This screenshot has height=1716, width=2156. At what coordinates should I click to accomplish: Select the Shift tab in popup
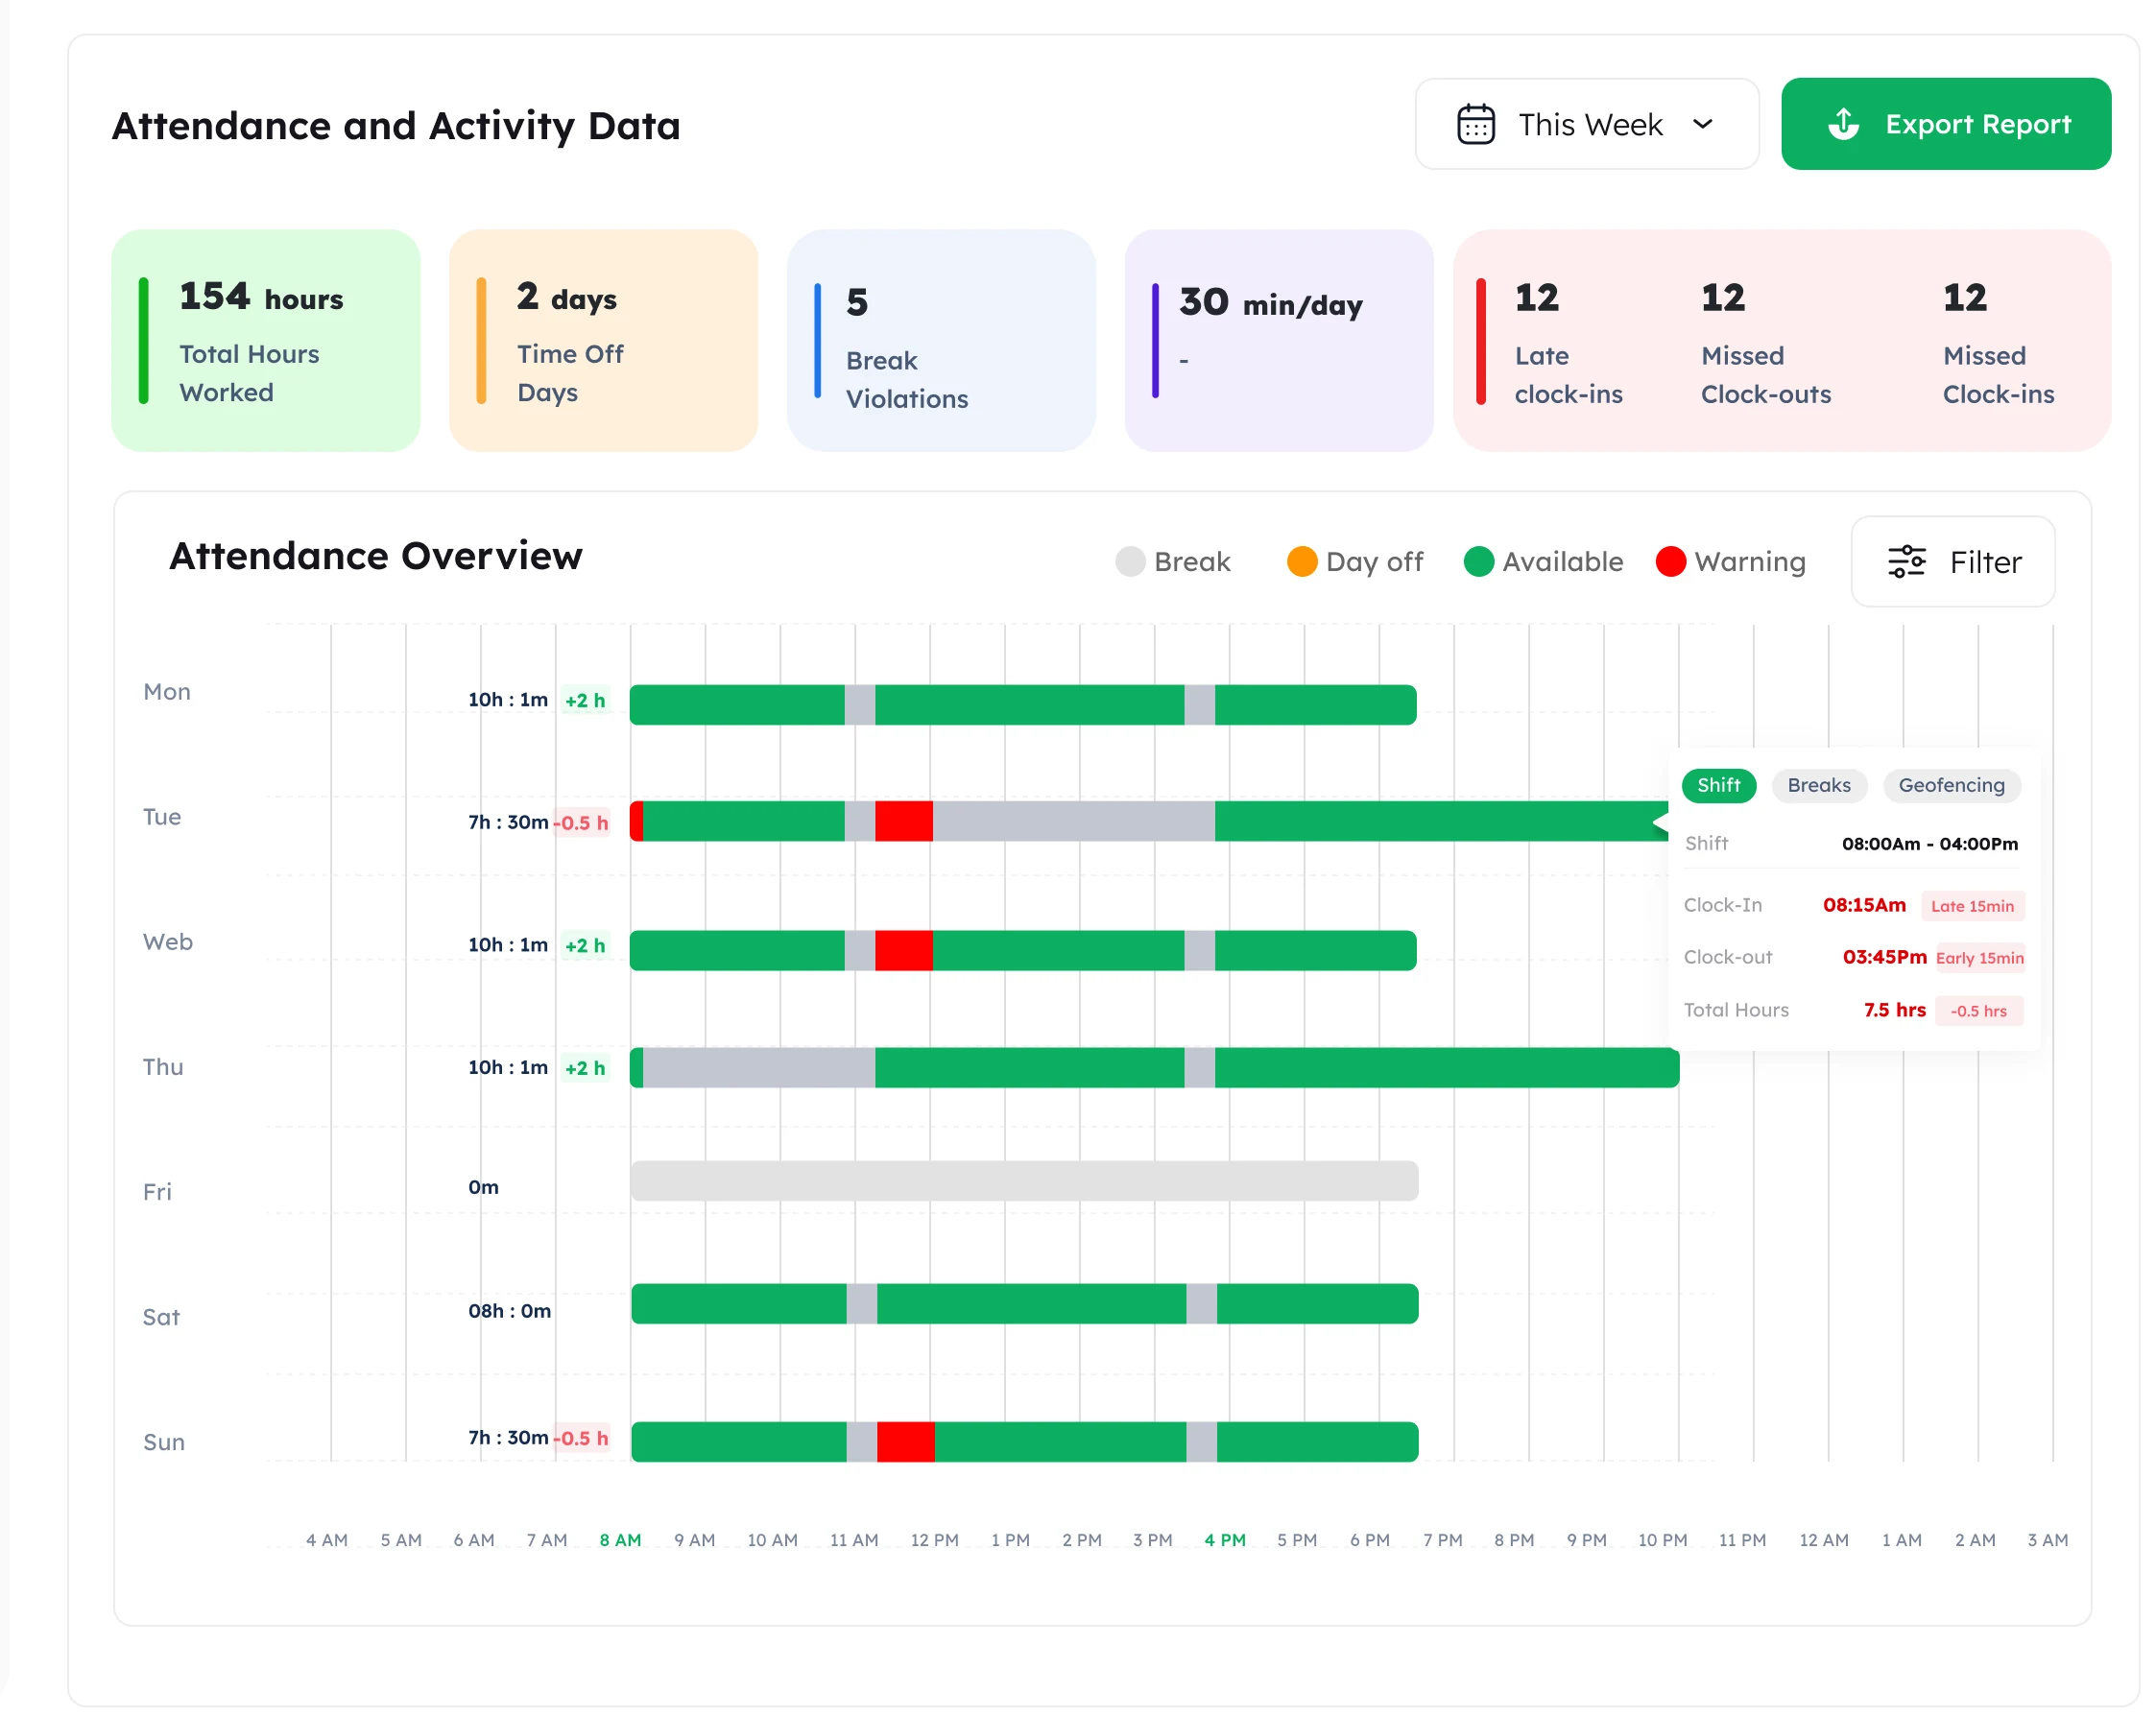click(1719, 785)
